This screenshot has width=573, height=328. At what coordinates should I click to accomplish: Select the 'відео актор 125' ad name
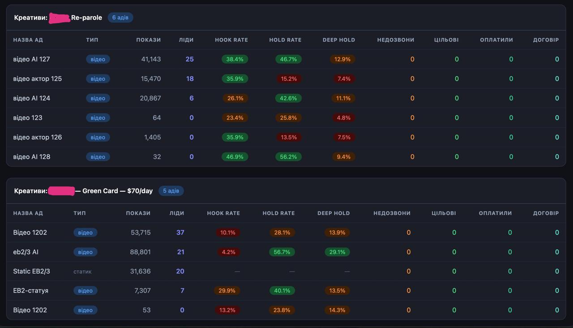pos(38,79)
